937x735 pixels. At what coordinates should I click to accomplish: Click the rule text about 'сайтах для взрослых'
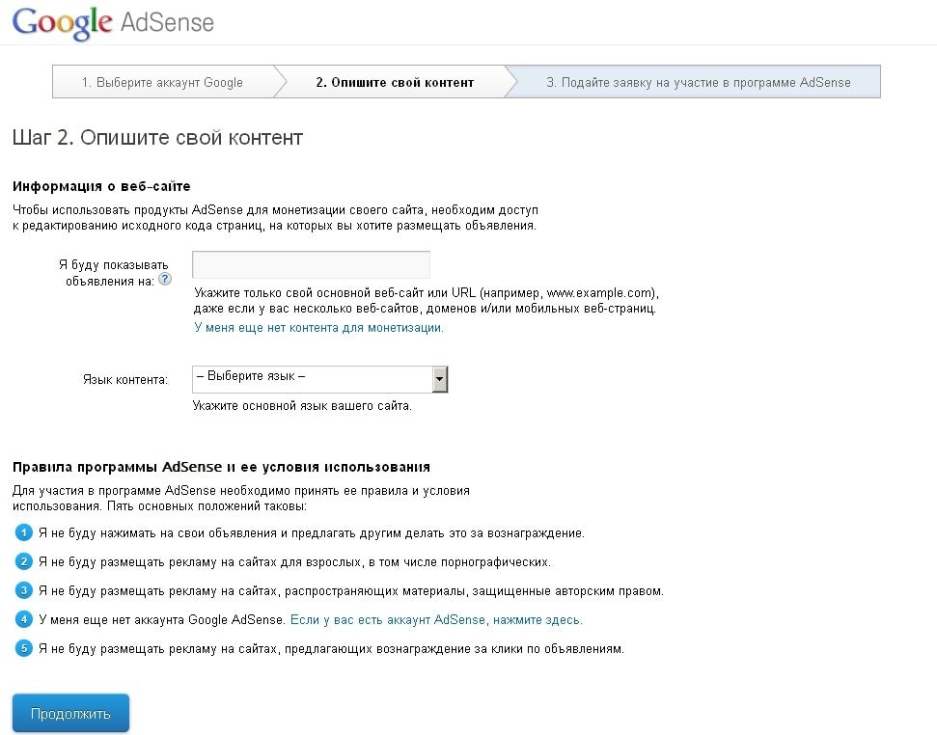(x=294, y=562)
